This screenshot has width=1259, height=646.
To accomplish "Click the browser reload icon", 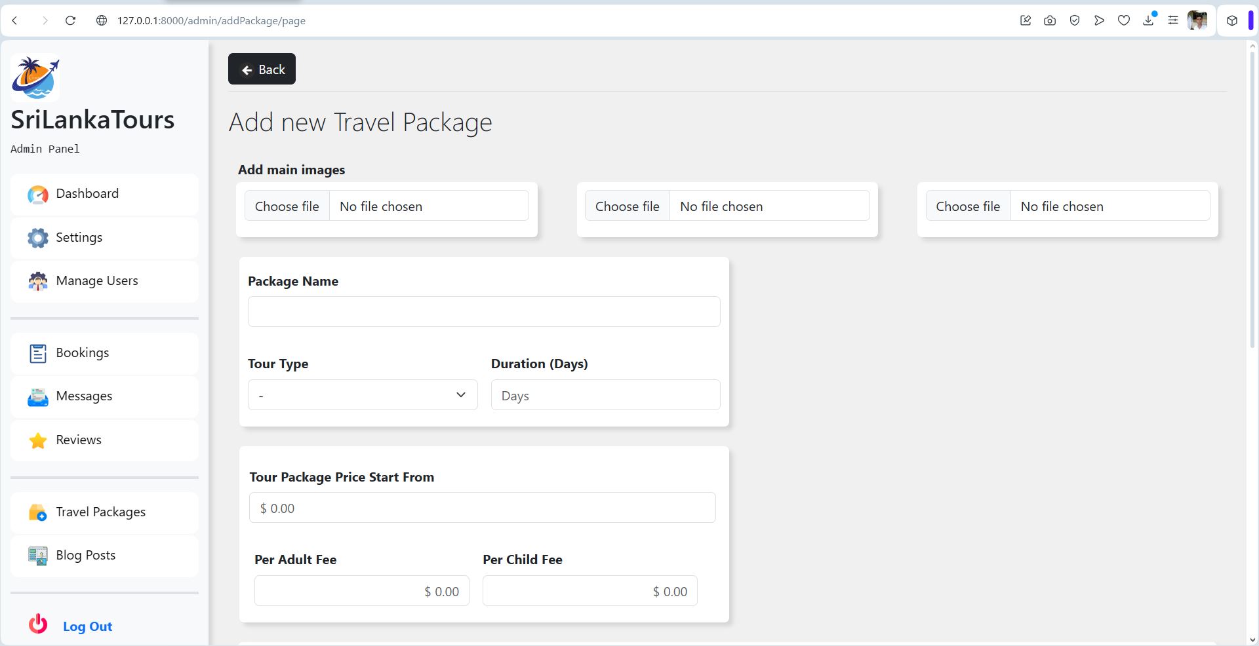I will (x=70, y=20).
